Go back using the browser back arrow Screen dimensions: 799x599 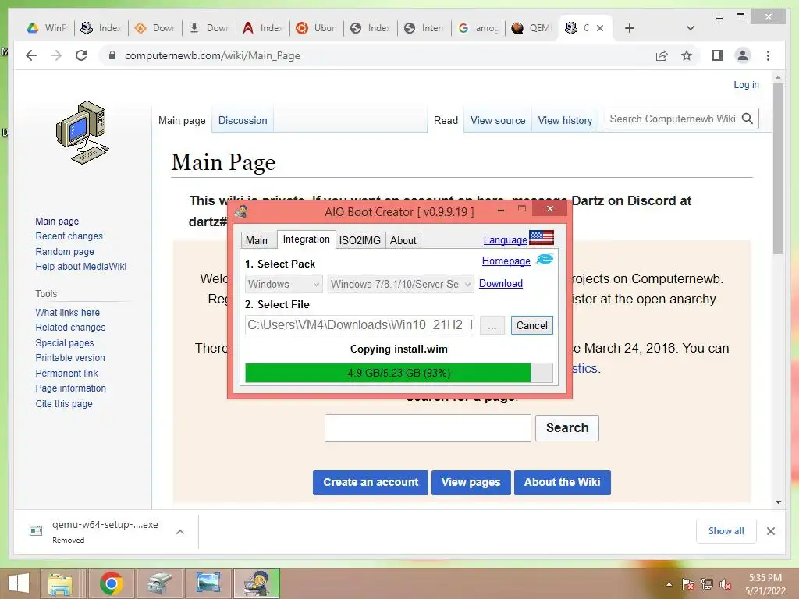tap(31, 55)
